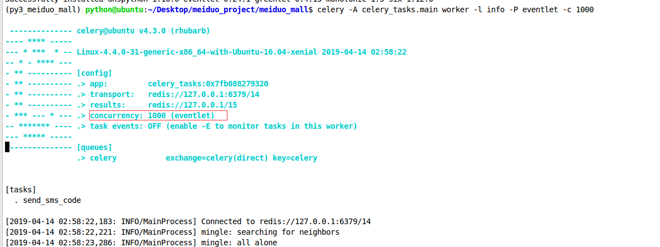This screenshot has height=247, width=660.
Task: Click python@ubuntu in the shell prompt
Action: [x=114, y=10]
